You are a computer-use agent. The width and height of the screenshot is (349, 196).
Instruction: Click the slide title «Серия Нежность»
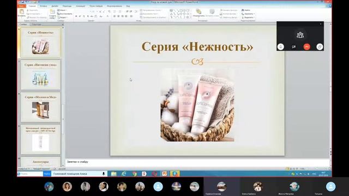point(197,47)
